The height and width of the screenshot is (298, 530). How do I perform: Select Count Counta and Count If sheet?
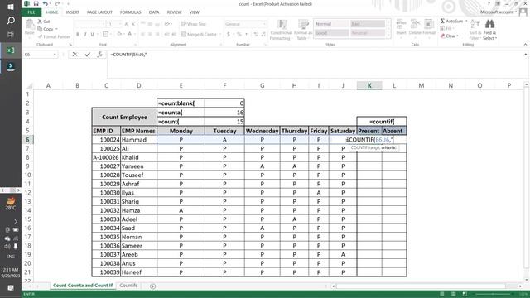click(x=83, y=286)
